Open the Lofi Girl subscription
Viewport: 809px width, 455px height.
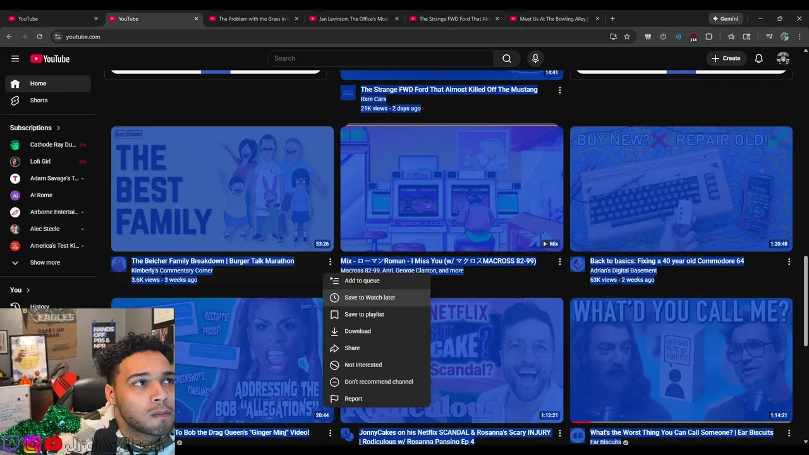coord(48,161)
